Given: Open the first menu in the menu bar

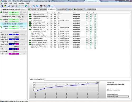Looking at the screenshot, I should pyautogui.click(x=1, y=3).
